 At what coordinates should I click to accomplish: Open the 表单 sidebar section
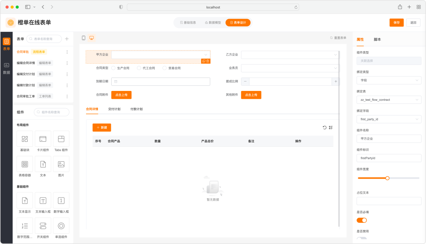coord(7,44)
